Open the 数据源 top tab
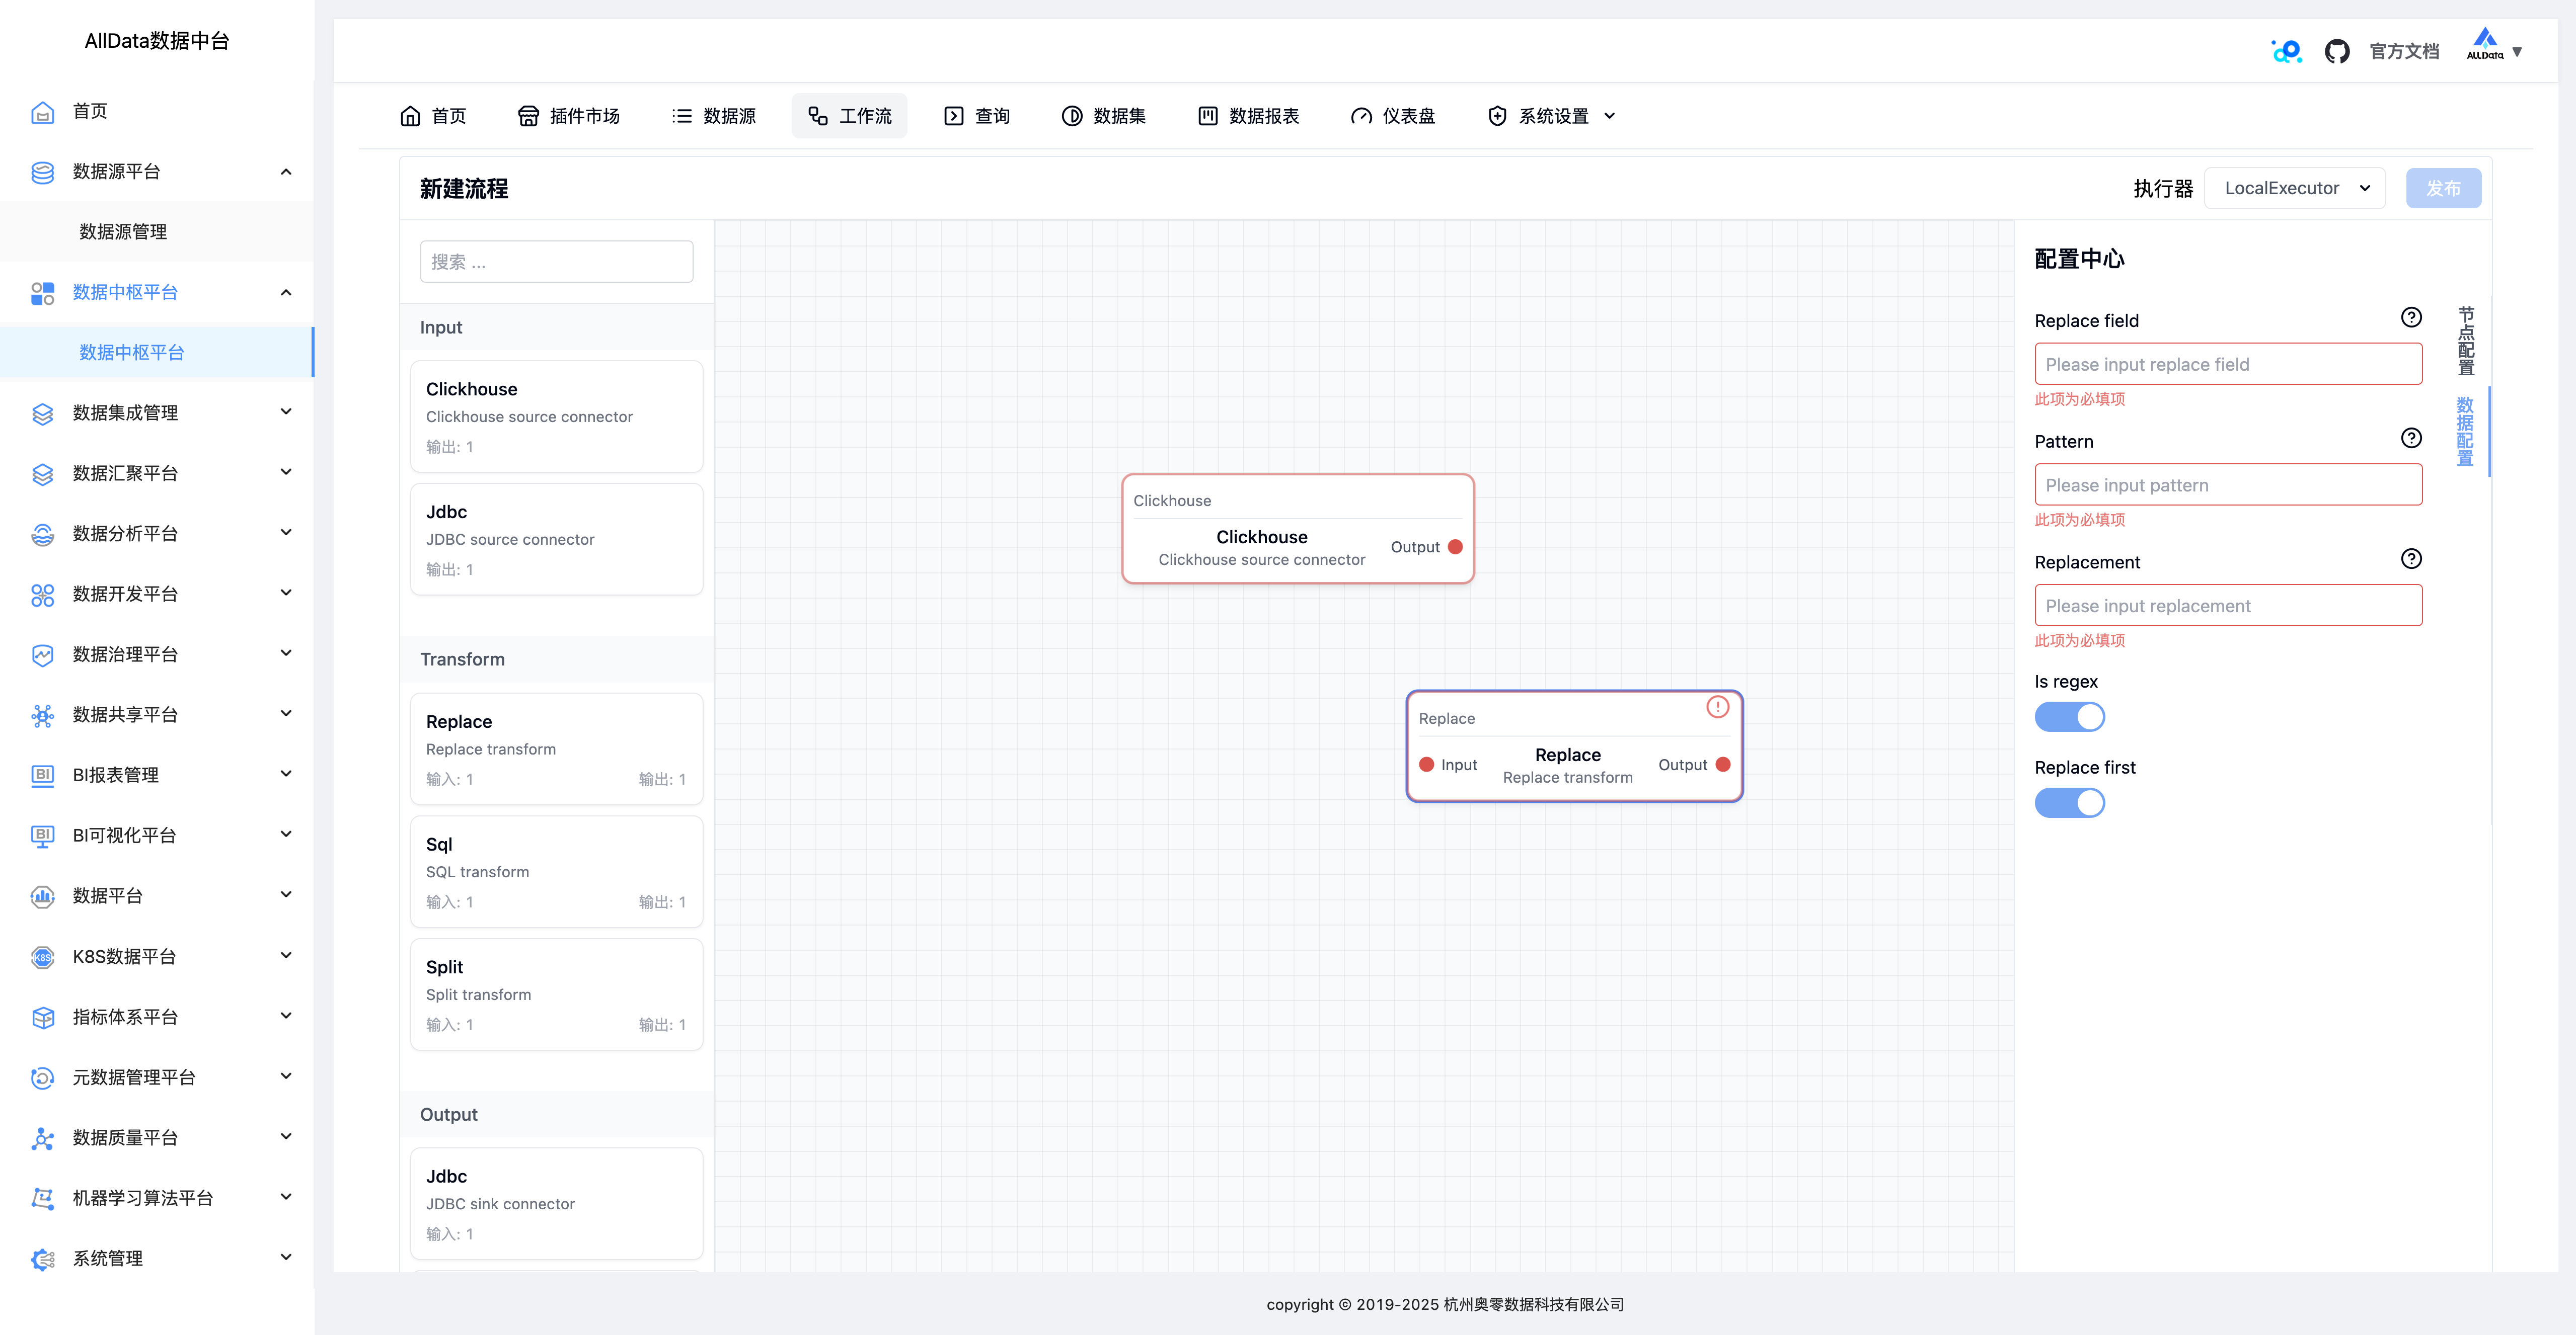Viewport: 2576px width, 1335px height. [x=714, y=116]
